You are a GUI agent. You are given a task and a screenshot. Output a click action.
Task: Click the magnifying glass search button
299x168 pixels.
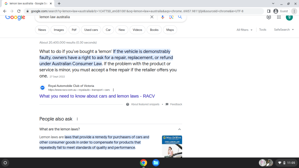coord(180,17)
